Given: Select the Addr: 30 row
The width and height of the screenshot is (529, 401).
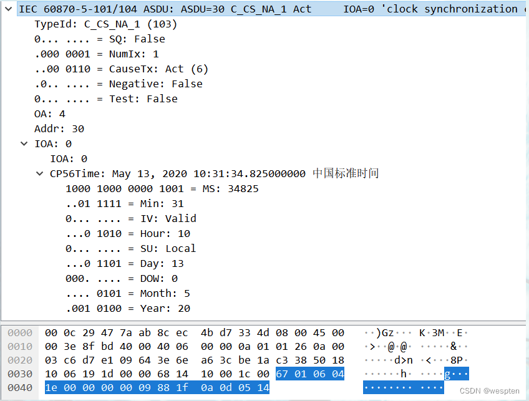Looking at the screenshot, I should point(59,129).
